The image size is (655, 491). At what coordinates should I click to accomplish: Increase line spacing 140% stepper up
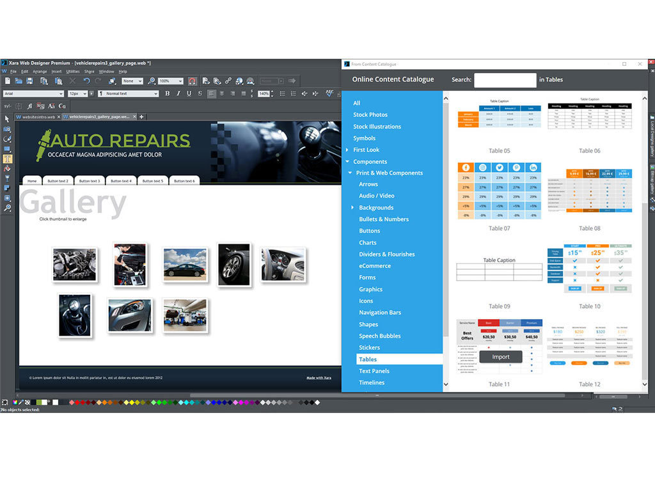272,91
